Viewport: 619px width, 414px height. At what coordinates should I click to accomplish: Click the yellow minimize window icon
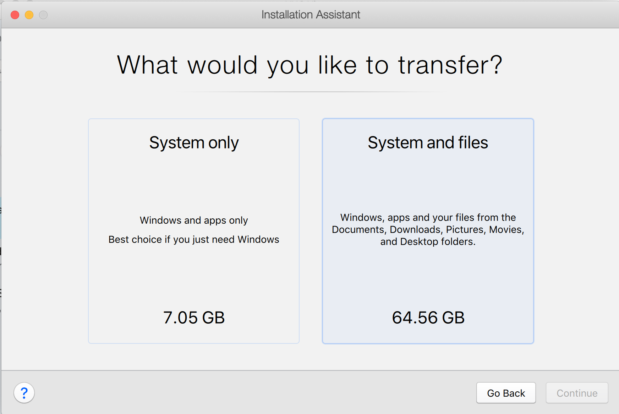(x=29, y=15)
